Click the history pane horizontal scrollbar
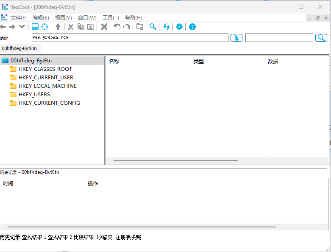The width and height of the screenshot is (331, 252). click(142, 227)
